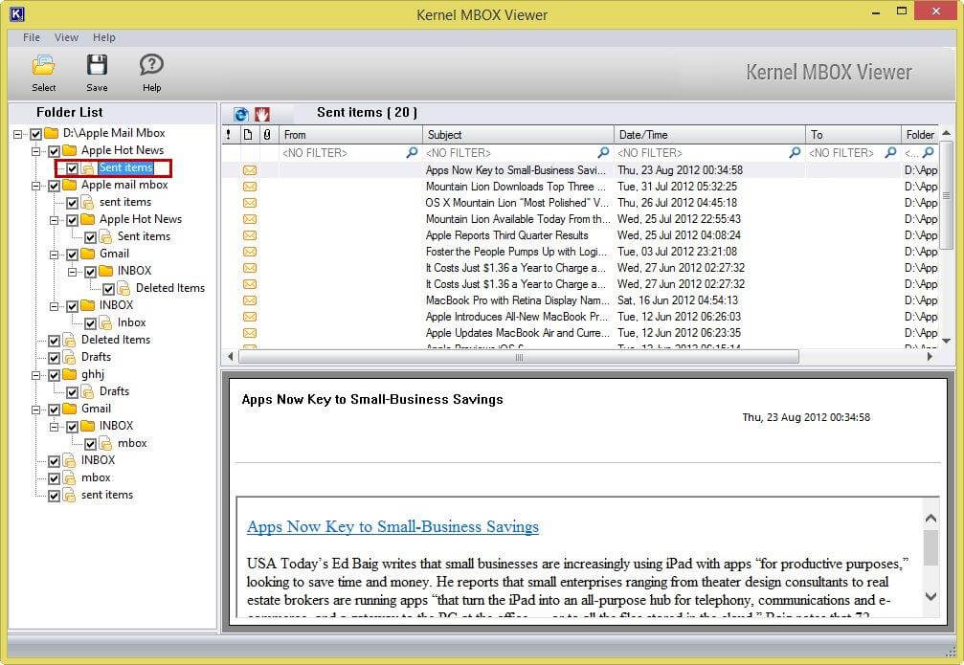The image size is (964, 665).
Task: Sort by the Subject column header
Action: pyautogui.click(x=518, y=135)
